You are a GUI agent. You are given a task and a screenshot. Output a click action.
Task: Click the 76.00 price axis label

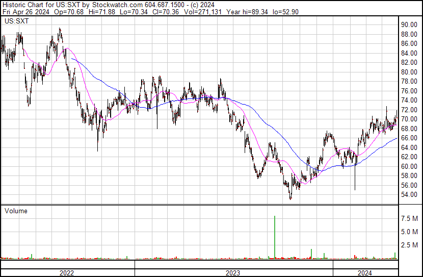click(x=409, y=91)
